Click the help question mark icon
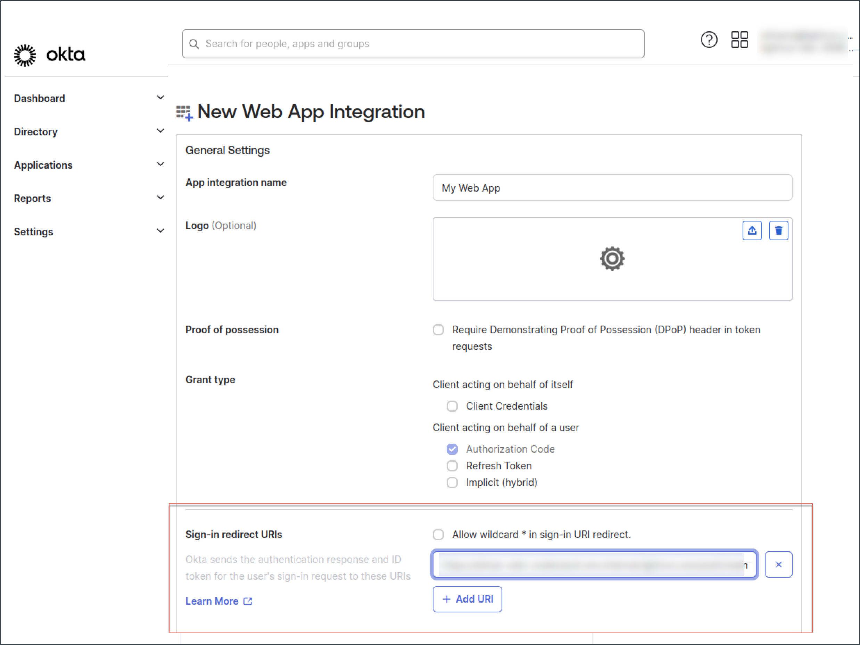Viewport: 860px width, 645px height. coord(709,40)
